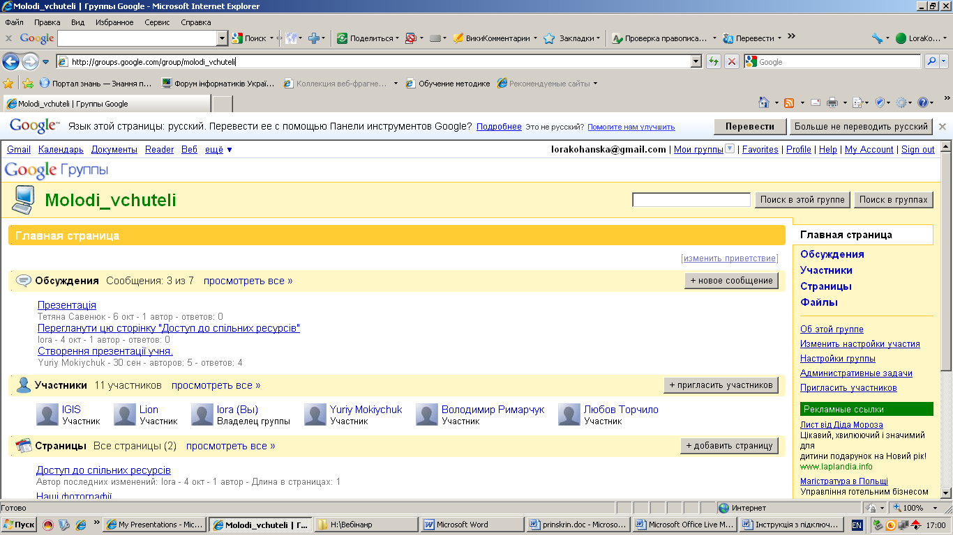Click the vertical scrollbar down arrow
Screen dimensions: 953x535
coord(947,493)
